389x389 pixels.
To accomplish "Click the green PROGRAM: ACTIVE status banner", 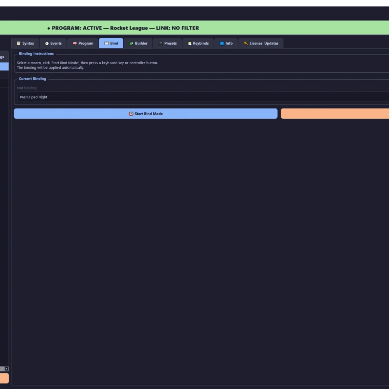I will [x=194, y=28].
